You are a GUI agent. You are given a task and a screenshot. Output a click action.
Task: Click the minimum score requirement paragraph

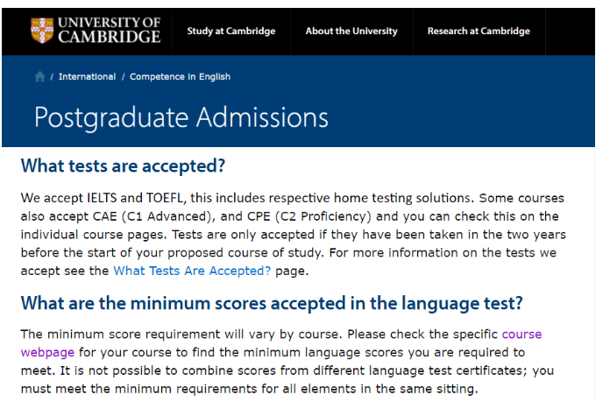287,361
